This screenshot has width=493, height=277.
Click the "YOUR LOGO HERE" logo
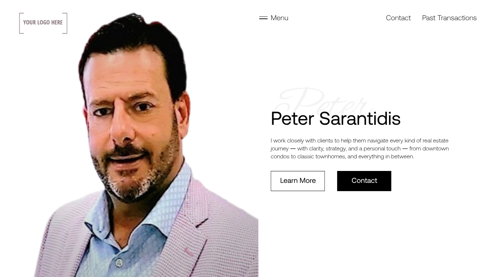(43, 23)
